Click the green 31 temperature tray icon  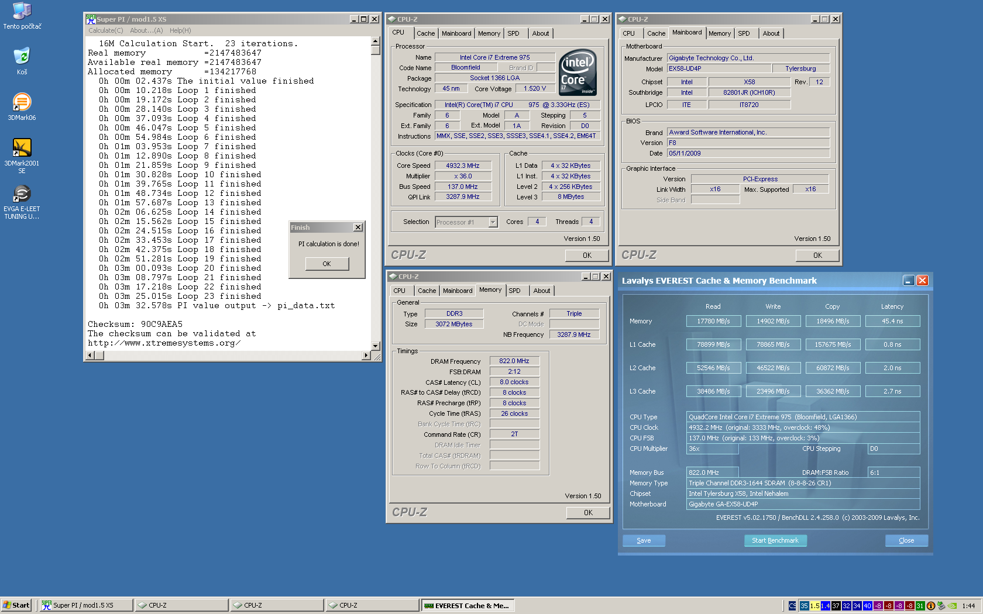click(x=920, y=606)
